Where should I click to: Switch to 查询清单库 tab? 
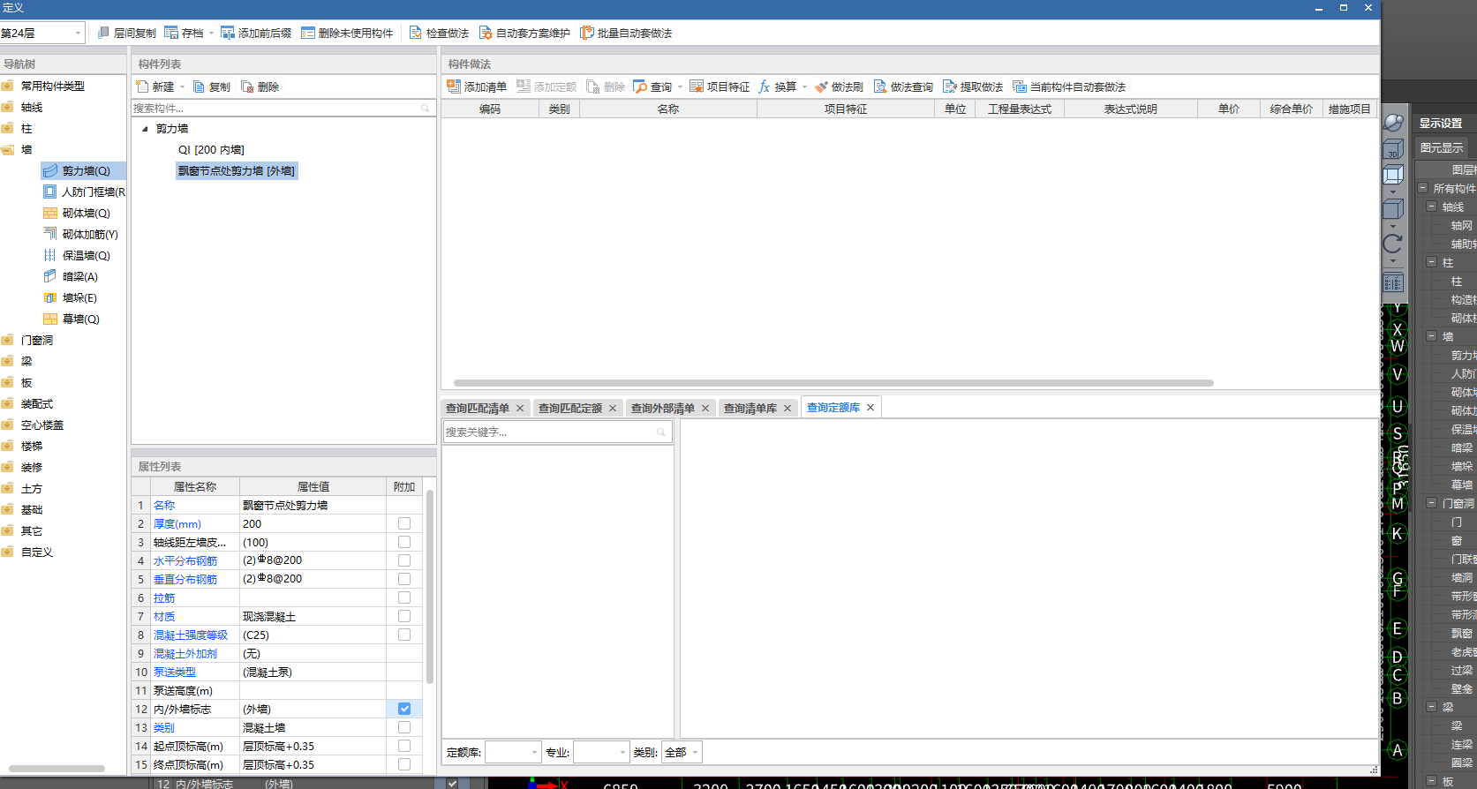(x=750, y=408)
